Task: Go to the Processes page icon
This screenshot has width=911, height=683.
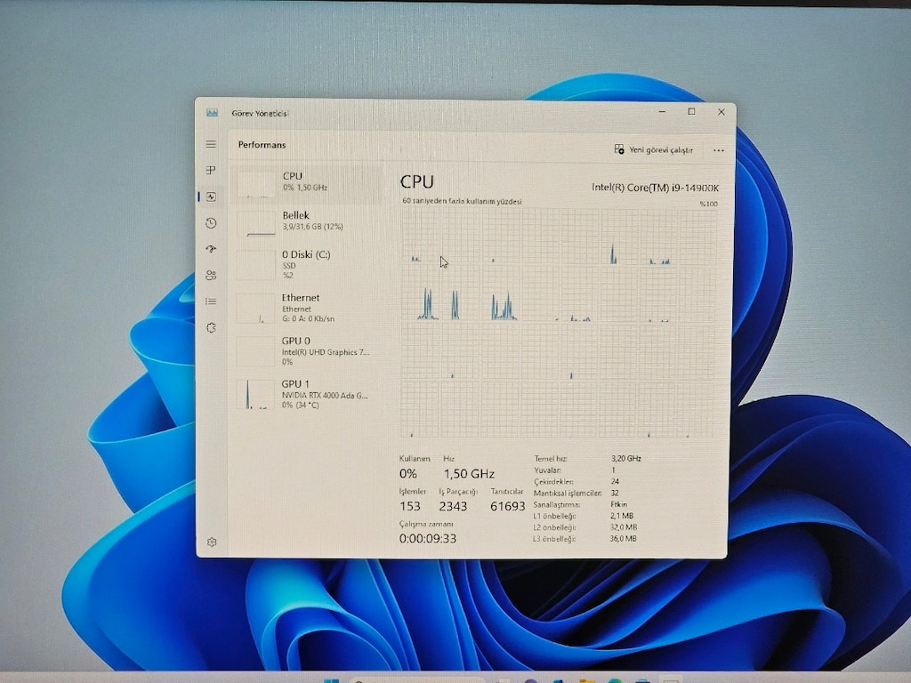Action: pos(211,170)
